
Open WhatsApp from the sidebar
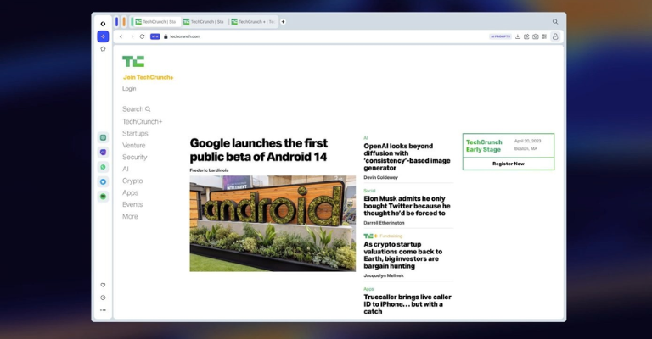[x=103, y=167]
